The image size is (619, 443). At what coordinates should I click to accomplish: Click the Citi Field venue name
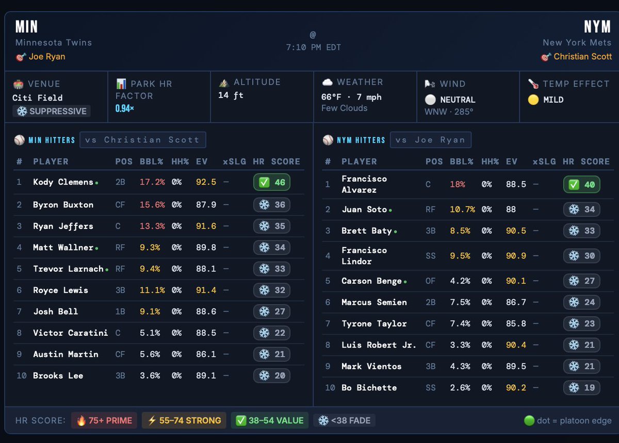[38, 97]
